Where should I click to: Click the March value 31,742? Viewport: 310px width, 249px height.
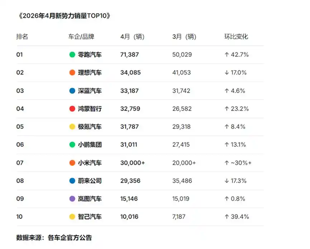pos(181,91)
